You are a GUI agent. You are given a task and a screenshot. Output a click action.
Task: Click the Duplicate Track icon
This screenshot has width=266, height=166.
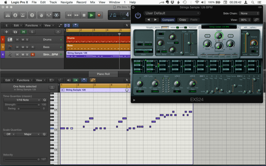click(15, 32)
